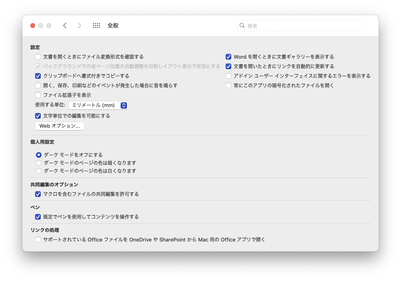This screenshot has width=401, height=281.
Task: Select ダーク モードをオフにする radio
Action: [39, 155]
